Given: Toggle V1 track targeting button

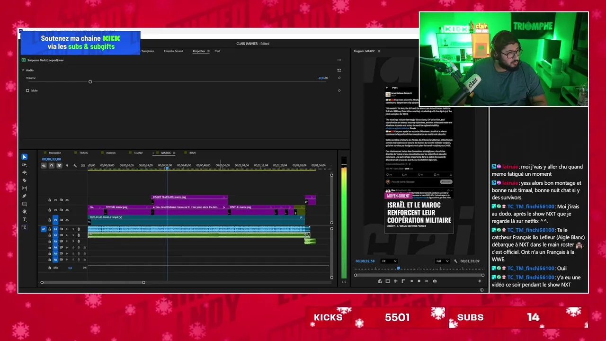Looking at the screenshot, I should pyautogui.click(x=55, y=220).
